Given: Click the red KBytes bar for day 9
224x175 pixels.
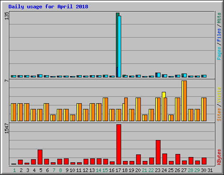Looking at the screenshot, I should pos(66,161).
